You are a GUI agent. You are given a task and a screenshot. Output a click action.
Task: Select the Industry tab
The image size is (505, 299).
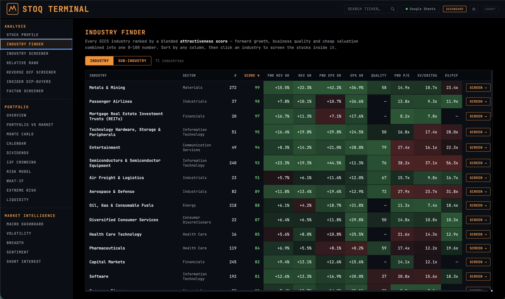click(x=99, y=61)
